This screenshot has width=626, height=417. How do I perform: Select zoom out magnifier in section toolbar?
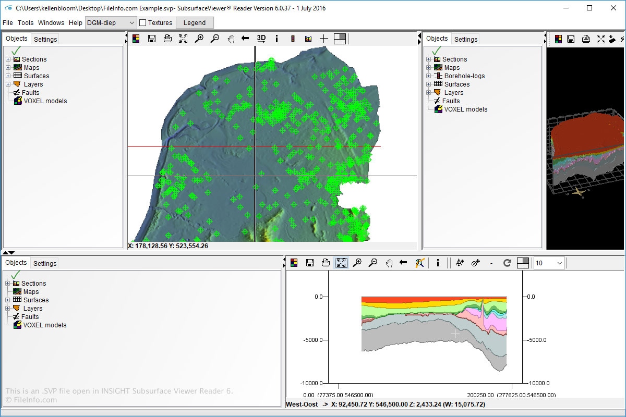372,263
